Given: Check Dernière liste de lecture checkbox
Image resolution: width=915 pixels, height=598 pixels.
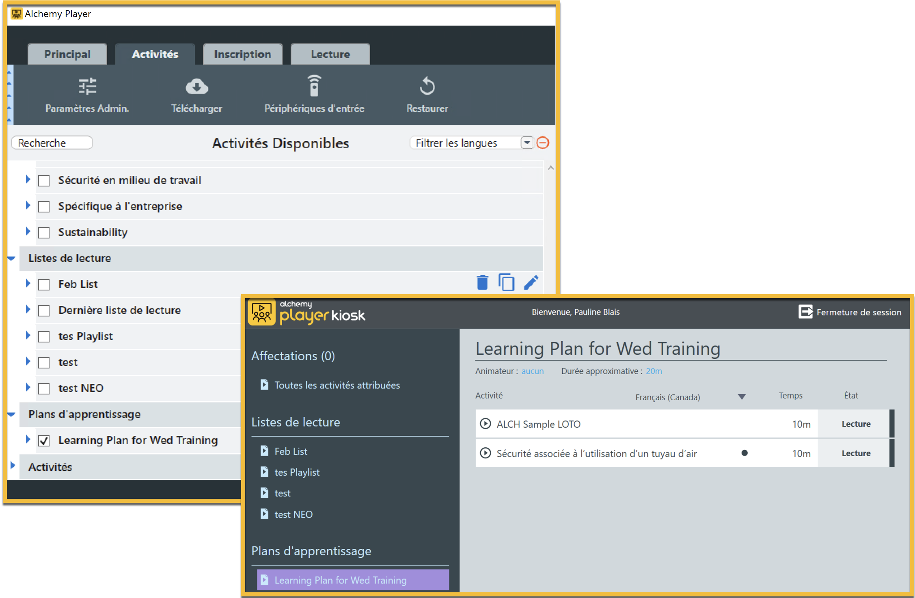Looking at the screenshot, I should pos(44,310).
